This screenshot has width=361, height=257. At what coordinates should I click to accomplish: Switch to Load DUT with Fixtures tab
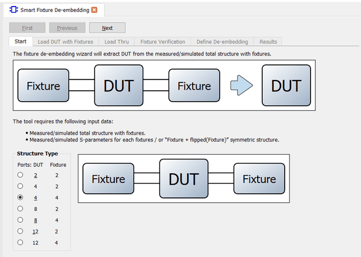65,42
